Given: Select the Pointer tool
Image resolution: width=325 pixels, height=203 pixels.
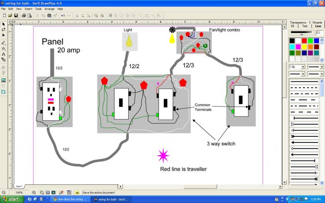Looking at the screenshot, I should (x=4, y=24).
